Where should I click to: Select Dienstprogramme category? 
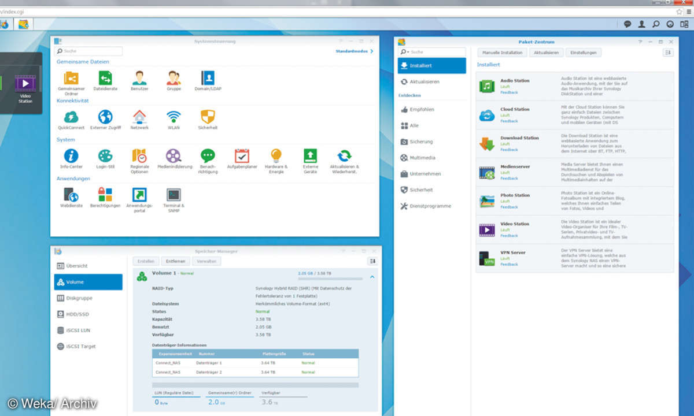(x=432, y=206)
